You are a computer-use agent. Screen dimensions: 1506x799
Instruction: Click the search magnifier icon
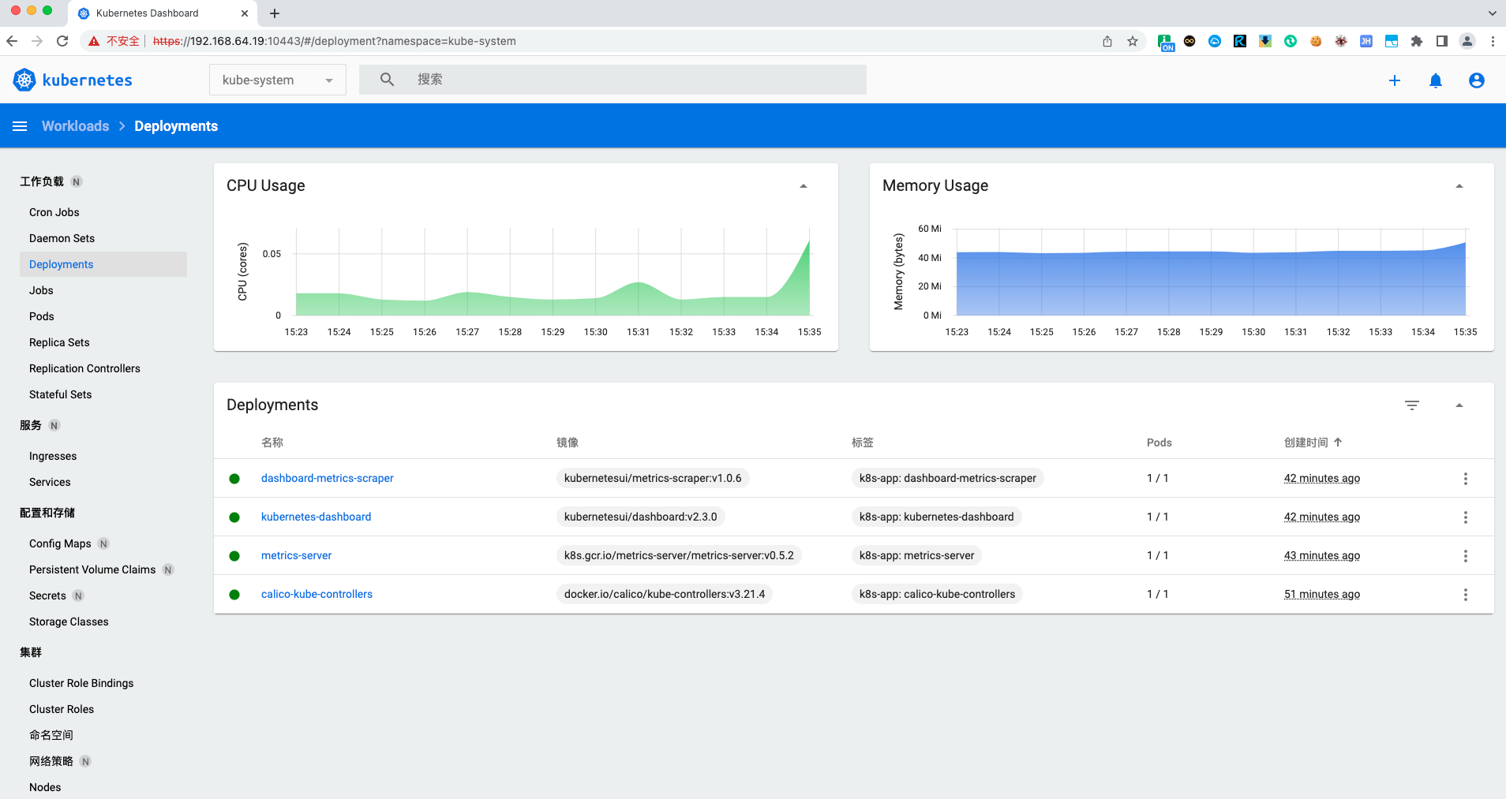click(387, 80)
